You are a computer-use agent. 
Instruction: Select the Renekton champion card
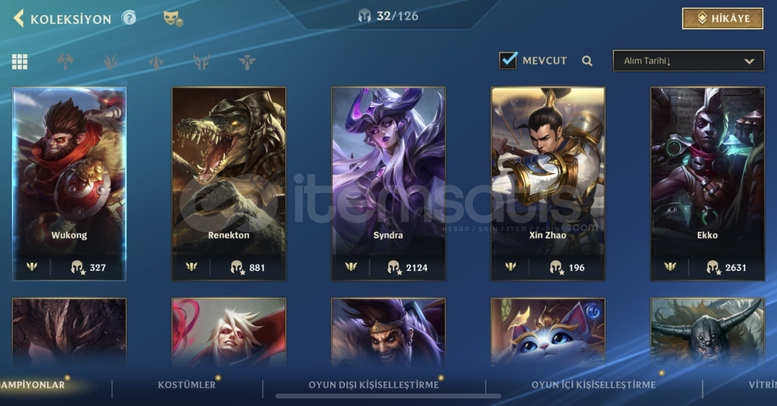coord(229,184)
